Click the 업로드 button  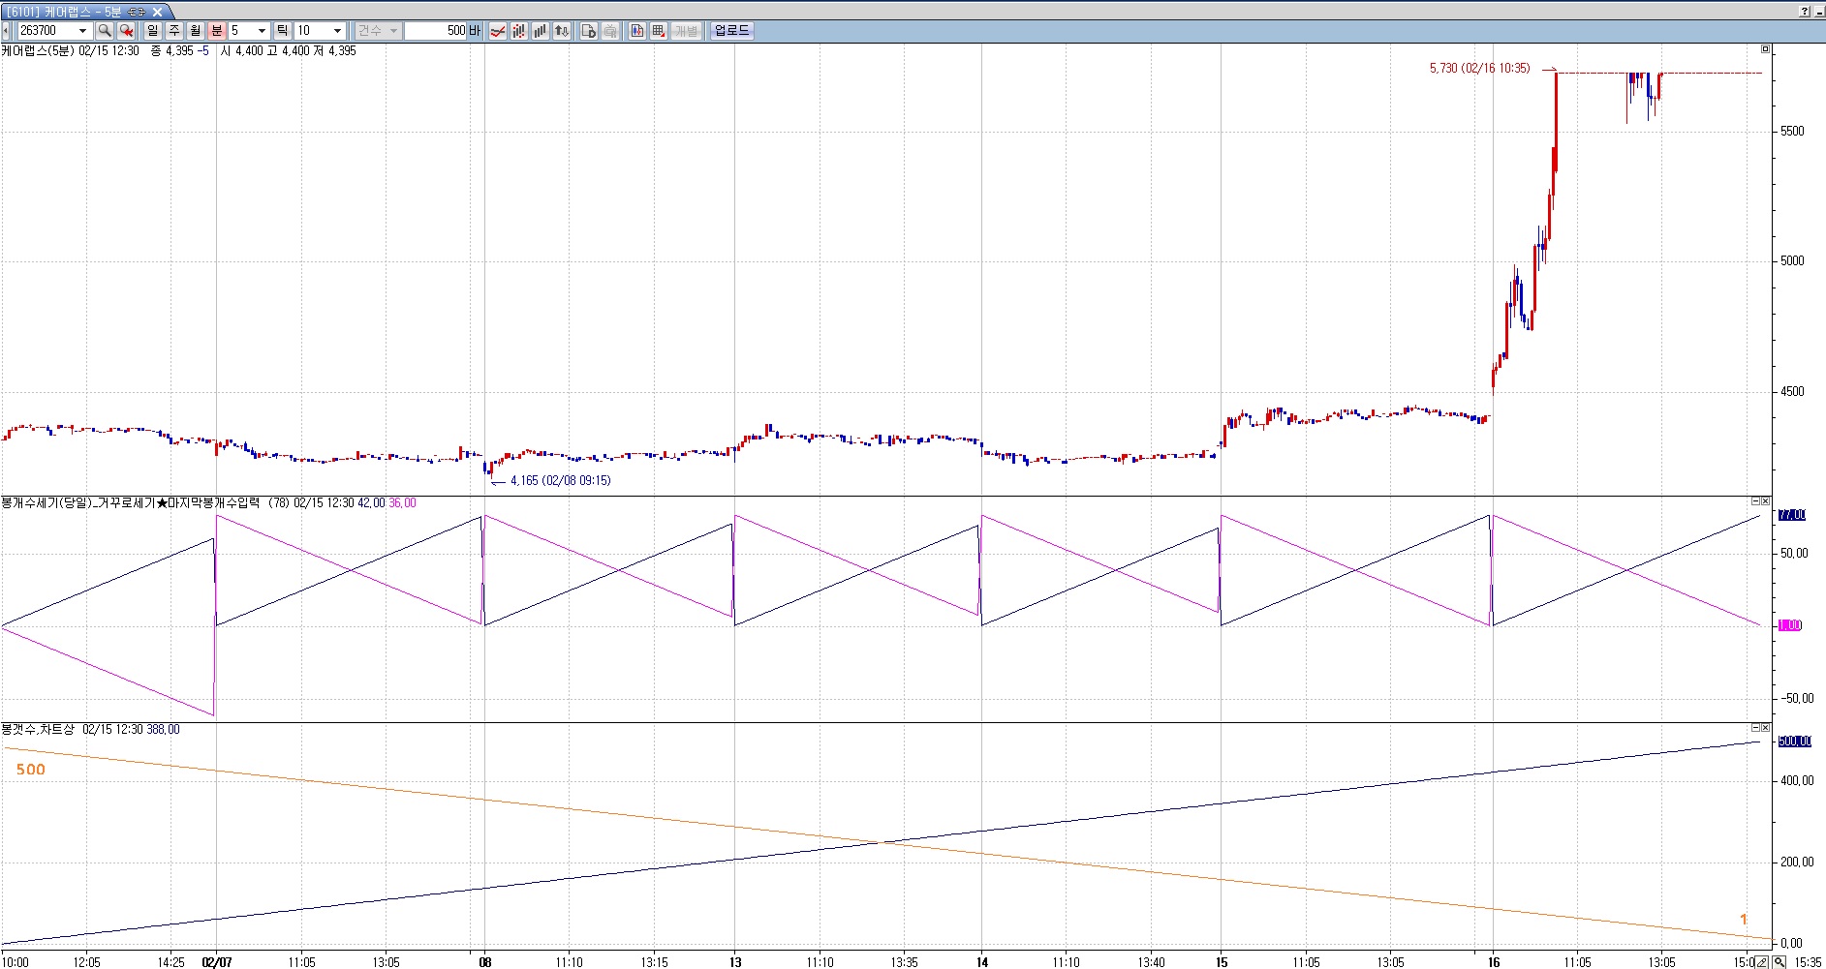(731, 31)
